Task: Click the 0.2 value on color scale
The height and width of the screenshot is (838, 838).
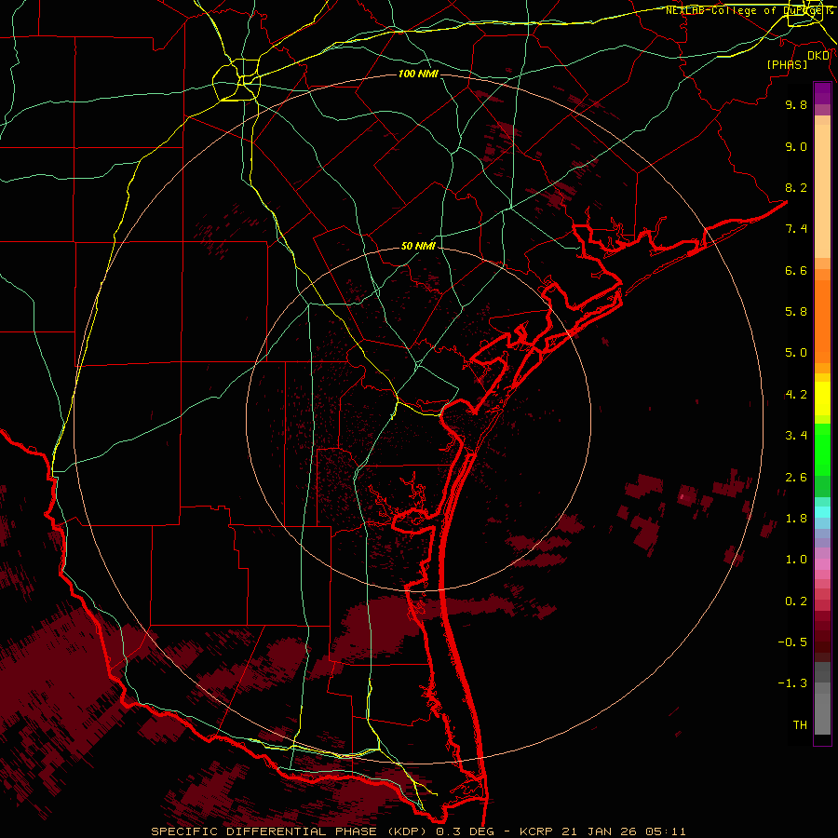Action: pos(796,601)
